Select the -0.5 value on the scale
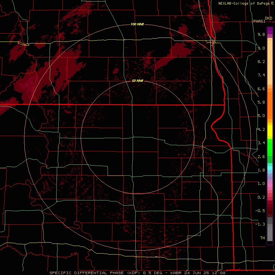This screenshot has width=275, height=275. [260, 211]
